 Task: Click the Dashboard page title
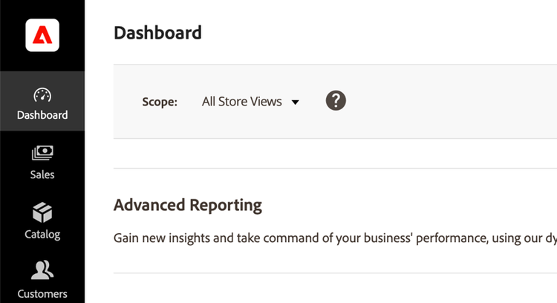(x=157, y=33)
